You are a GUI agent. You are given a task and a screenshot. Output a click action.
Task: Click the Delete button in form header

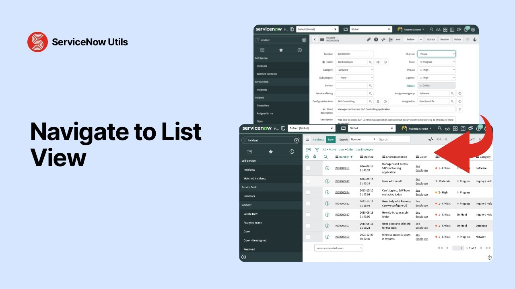458,39
